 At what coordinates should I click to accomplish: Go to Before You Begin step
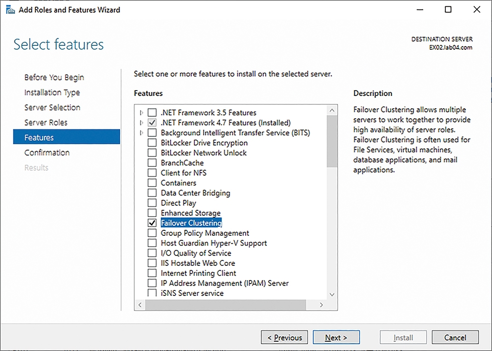coord(54,78)
